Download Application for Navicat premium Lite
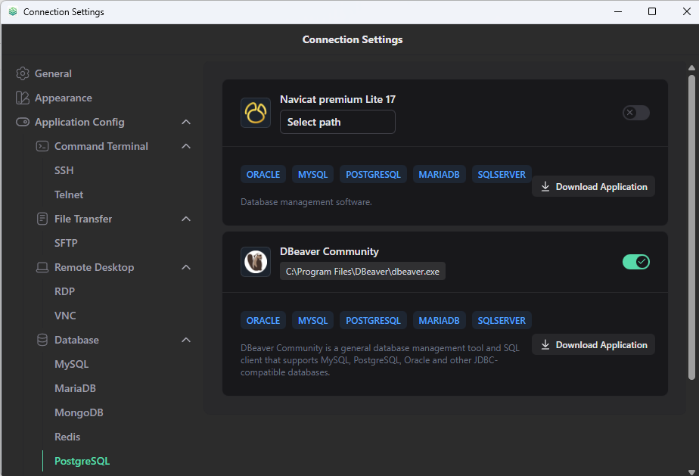The width and height of the screenshot is (699, 476). click(x=593, y=186)
